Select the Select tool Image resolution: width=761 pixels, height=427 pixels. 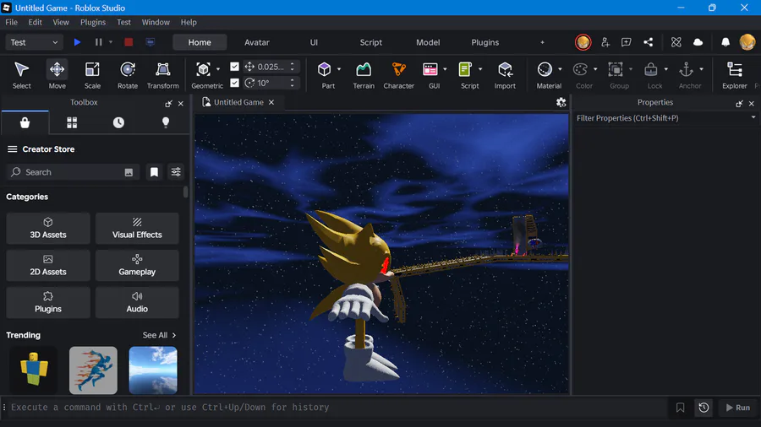click(x=21, y=74)
